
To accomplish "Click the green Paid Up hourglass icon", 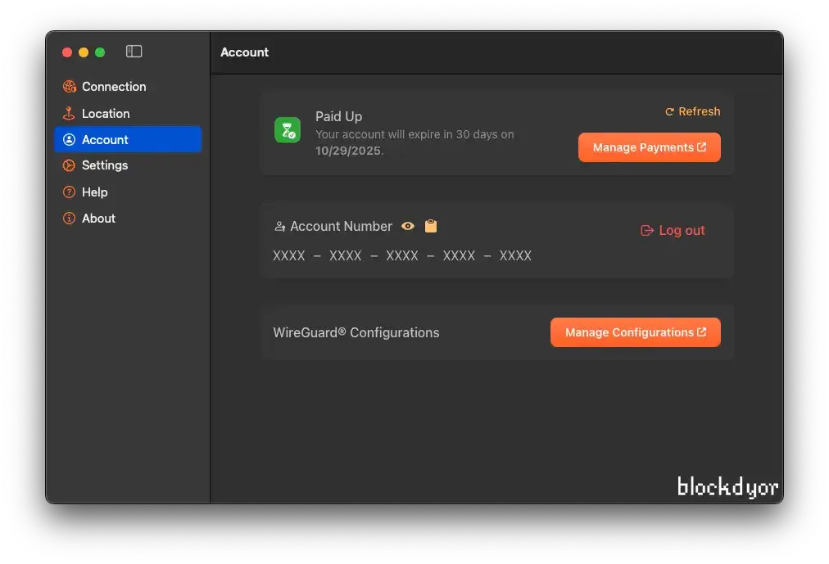I will (287, 130).
